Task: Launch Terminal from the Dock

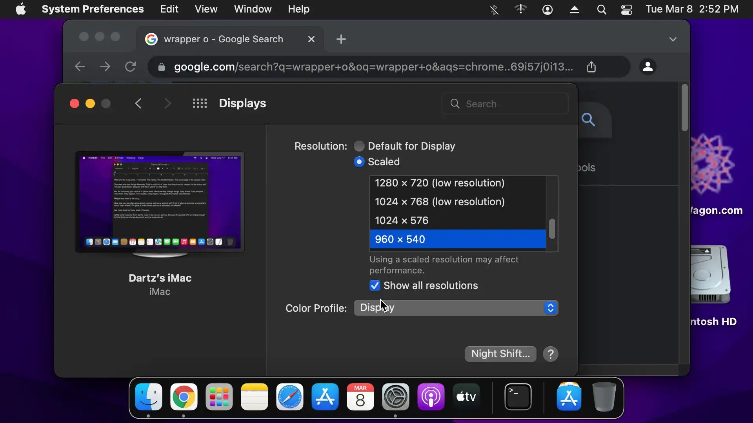Action: tap(518, 397)
